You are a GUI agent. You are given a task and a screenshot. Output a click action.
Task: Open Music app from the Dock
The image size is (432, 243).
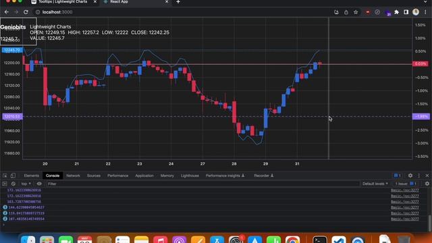[161, 240]
